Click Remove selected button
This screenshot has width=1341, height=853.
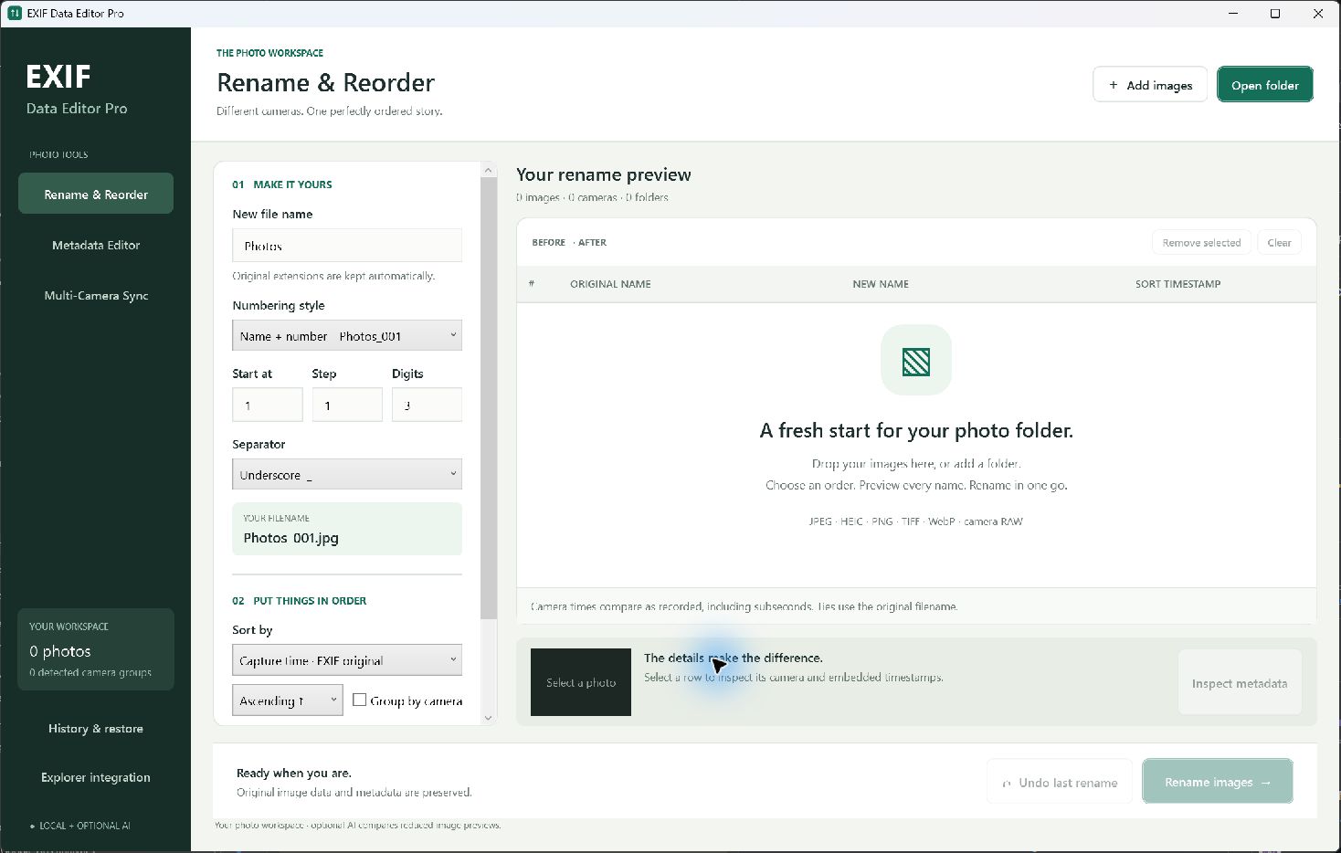1201,242
